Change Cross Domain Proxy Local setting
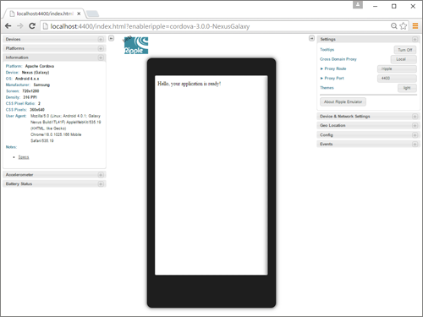This screenshot has height=317, width=423. (404, 59)
